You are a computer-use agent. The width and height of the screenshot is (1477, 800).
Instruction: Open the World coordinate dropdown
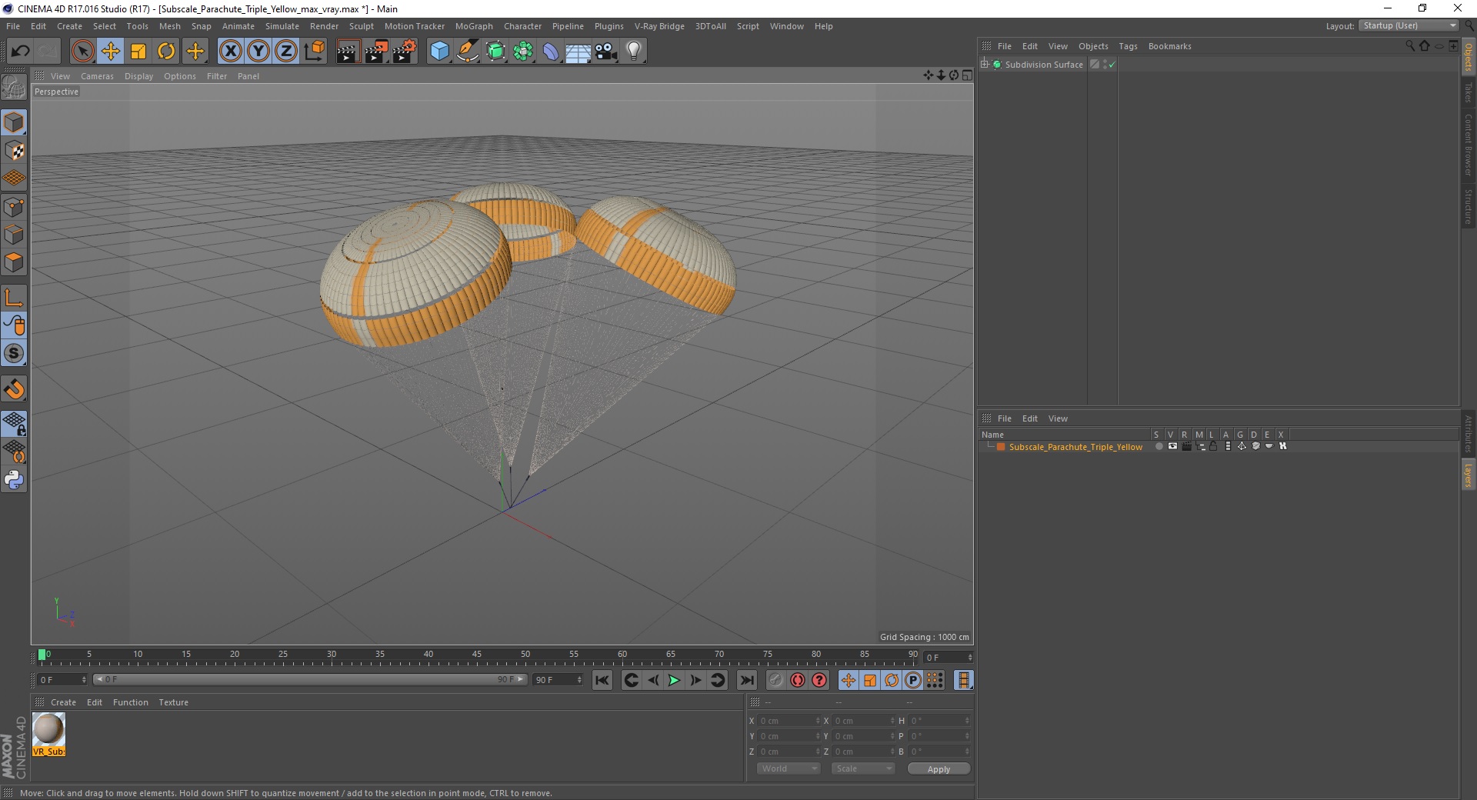789,768
